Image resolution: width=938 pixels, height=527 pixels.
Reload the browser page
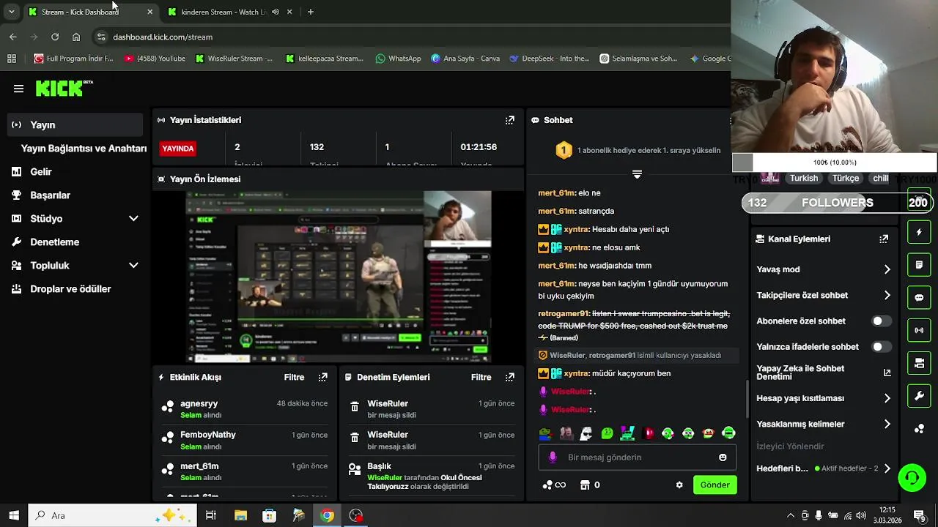(x=55, y=37)
